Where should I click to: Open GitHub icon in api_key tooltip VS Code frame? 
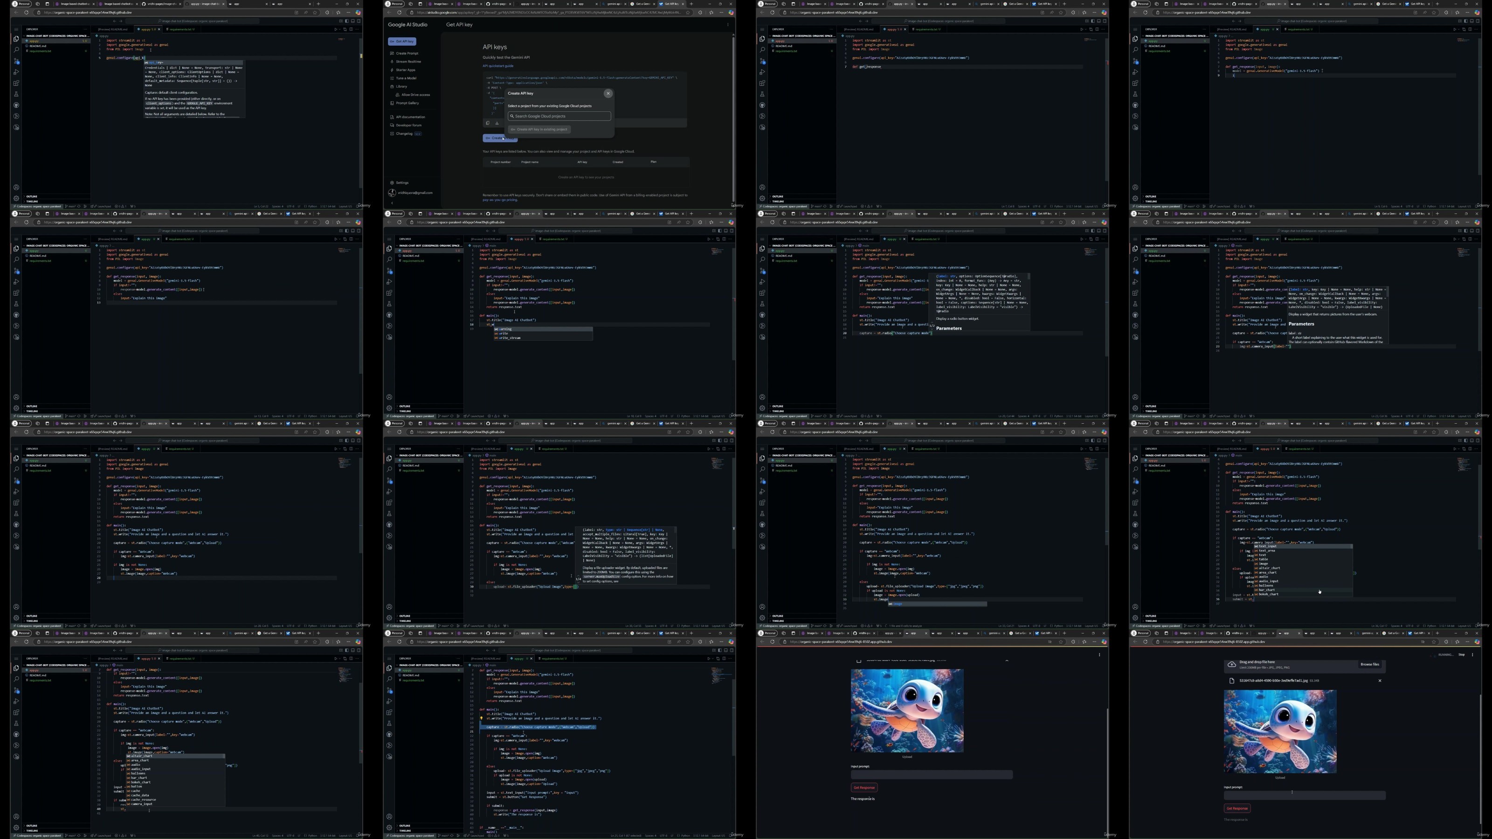click(16, 105)
